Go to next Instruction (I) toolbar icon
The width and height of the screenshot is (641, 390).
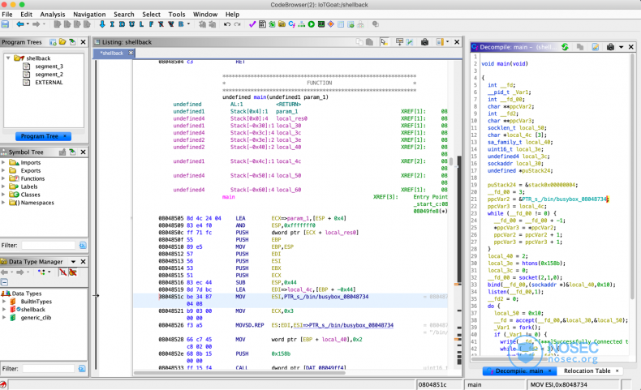pyautogui.click(x=112, y=24)
